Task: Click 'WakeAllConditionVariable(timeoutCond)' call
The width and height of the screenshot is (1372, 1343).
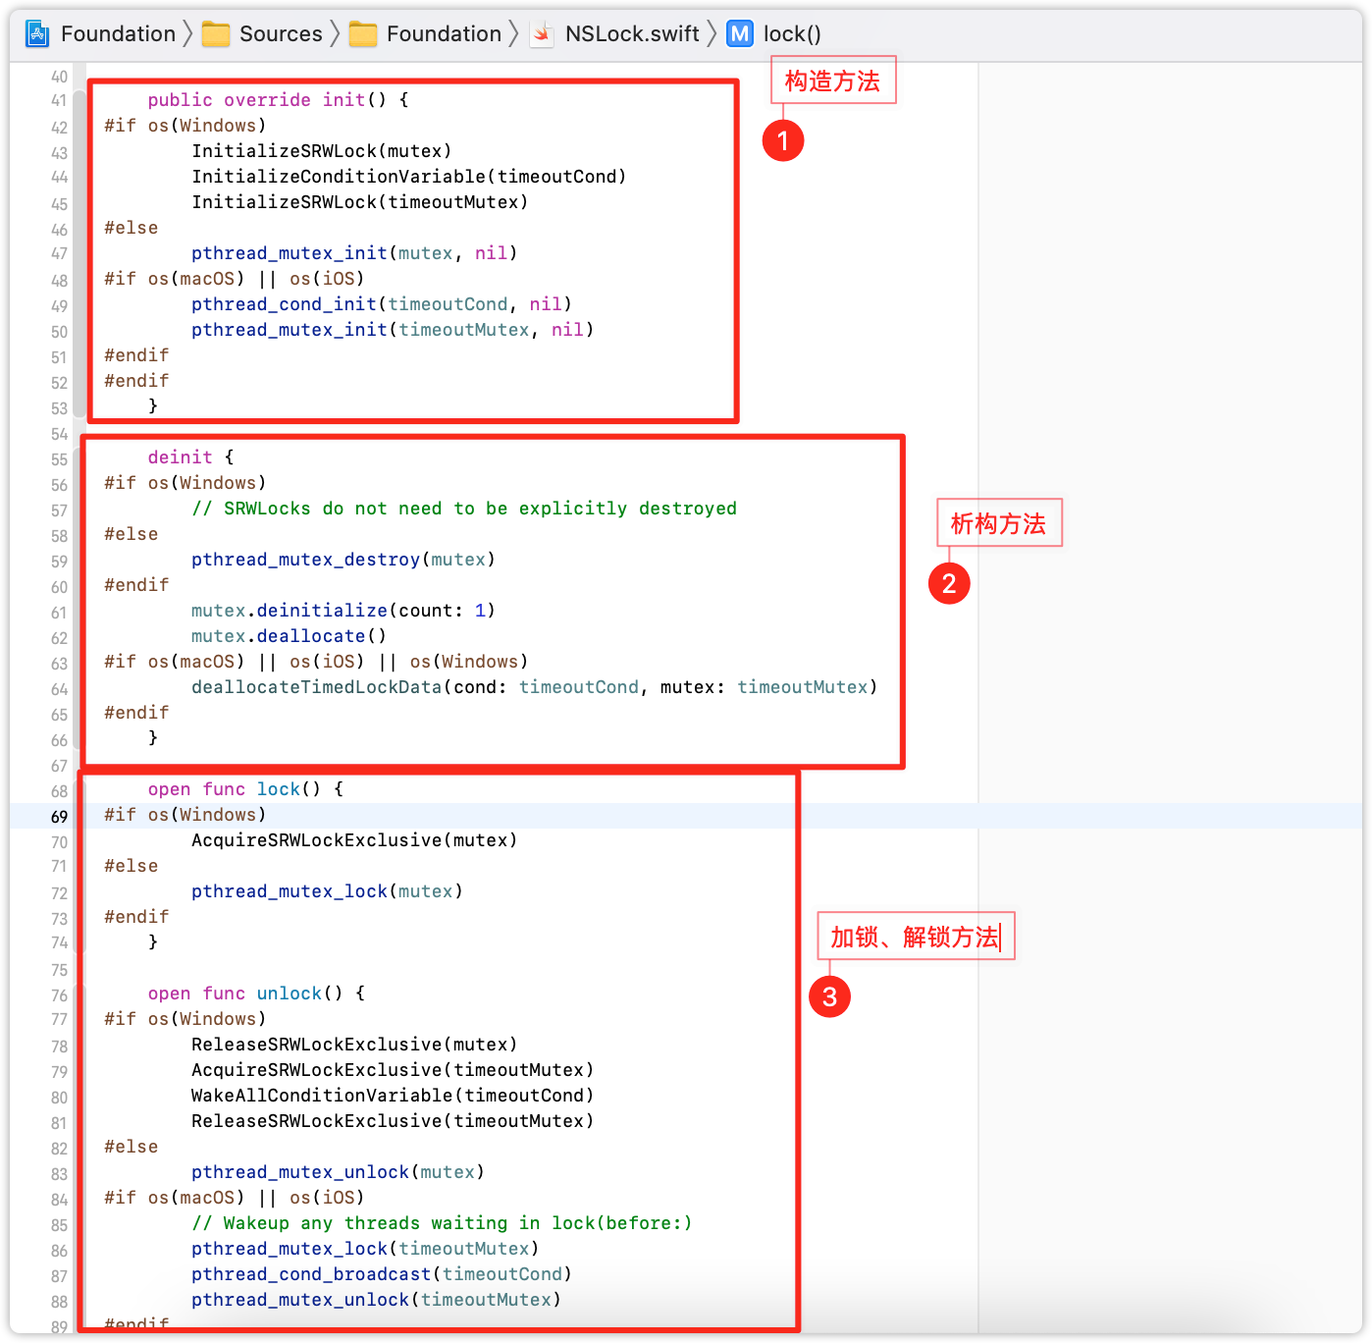Action: click(x=393, y=1096)
